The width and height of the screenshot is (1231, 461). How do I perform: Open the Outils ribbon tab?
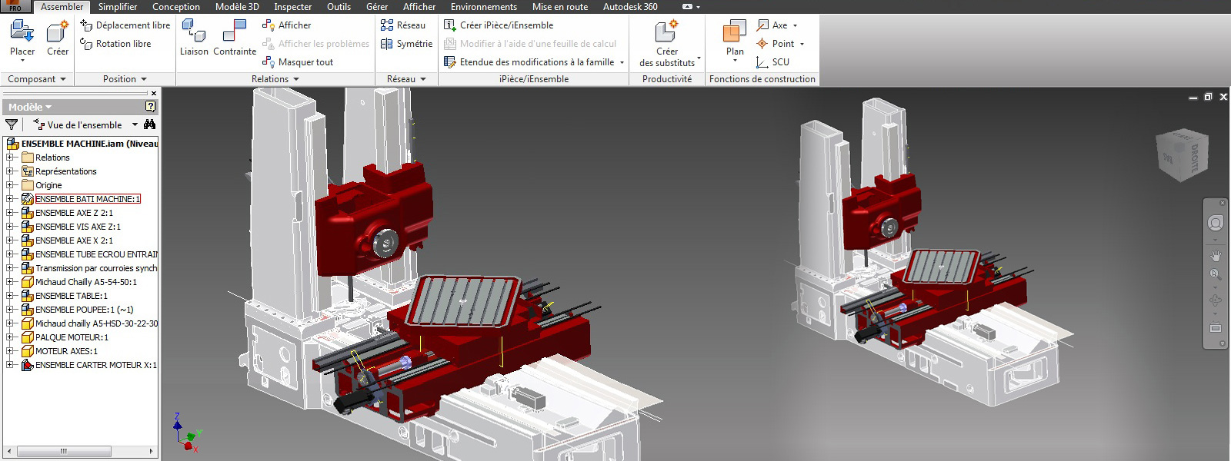tap(339, 7)
